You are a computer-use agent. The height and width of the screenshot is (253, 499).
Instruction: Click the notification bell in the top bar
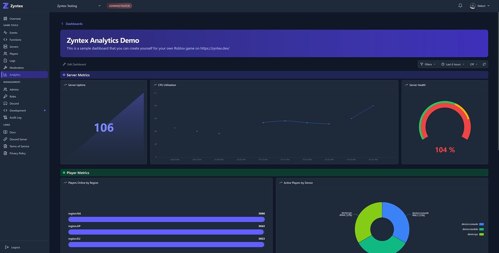click(x=460, y=5)
